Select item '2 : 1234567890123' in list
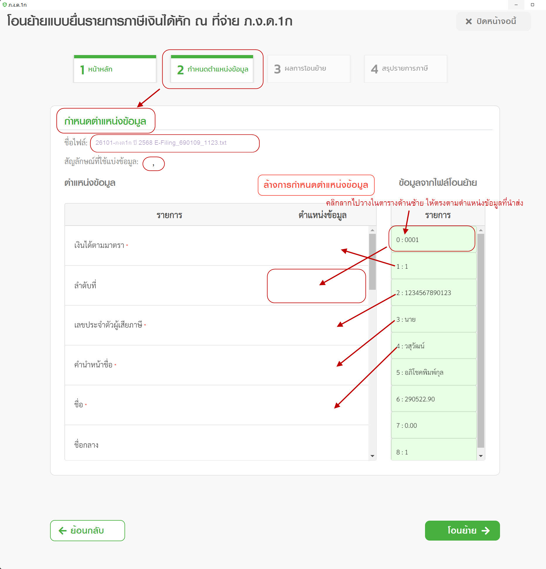This screenshot has width=546, height=569. point(434,293)
